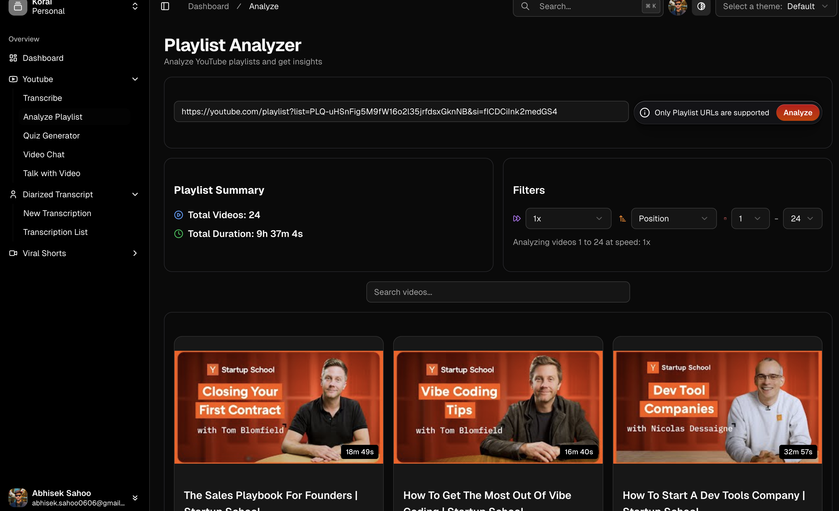Screen dimensions: 839x511
Task: Collapse the Diarized Transcript section
Action: pos(135,195)
